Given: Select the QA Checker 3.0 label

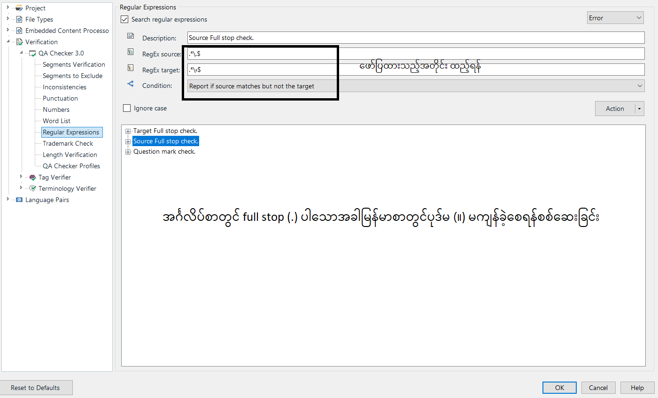Looking at the screenshot, I should (x=61, y=53).
